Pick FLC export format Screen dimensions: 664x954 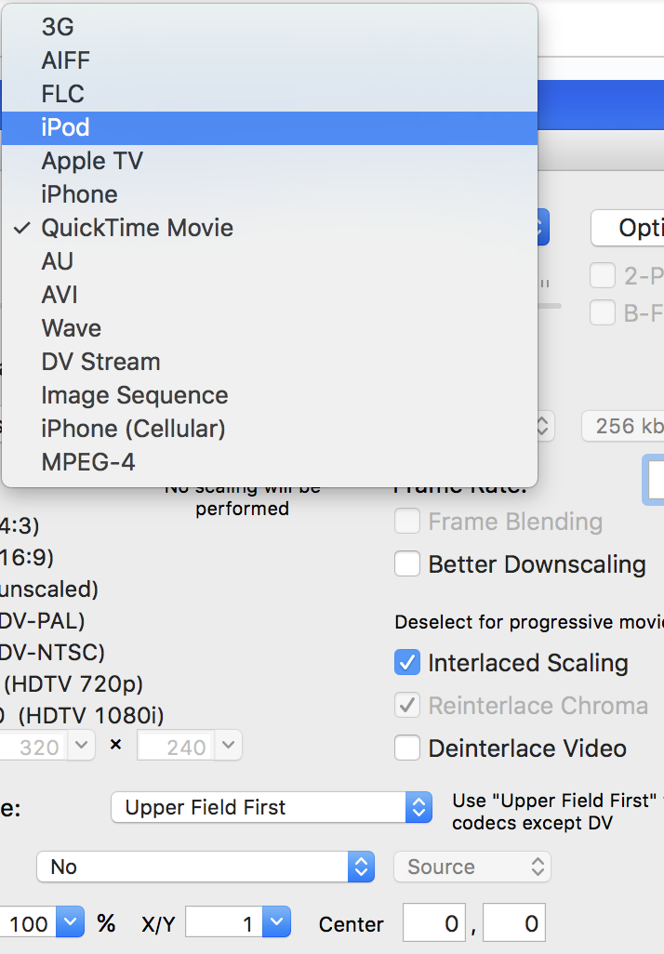coord(270,94)
